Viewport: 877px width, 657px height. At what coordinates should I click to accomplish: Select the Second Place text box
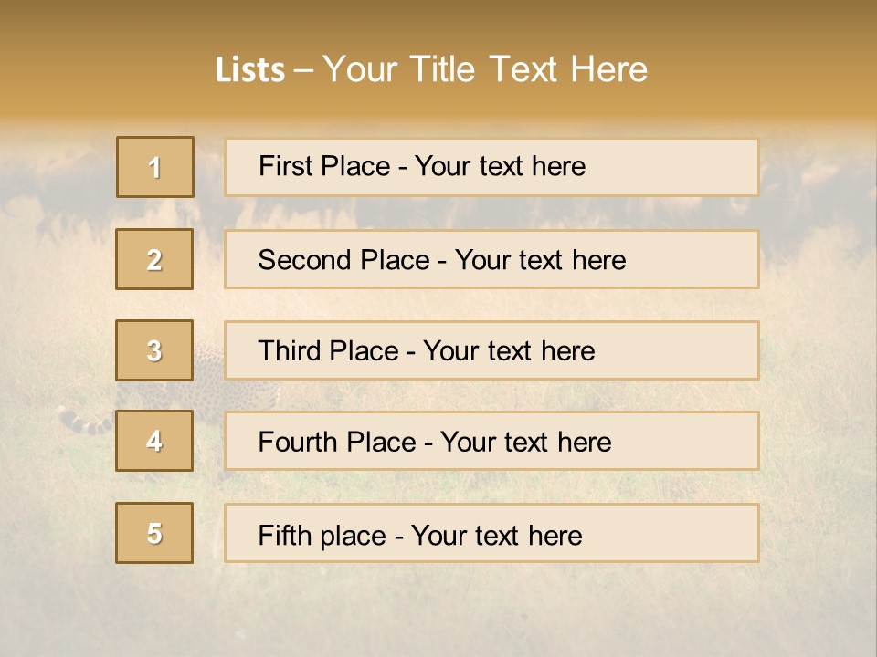(x=491, y=259)
